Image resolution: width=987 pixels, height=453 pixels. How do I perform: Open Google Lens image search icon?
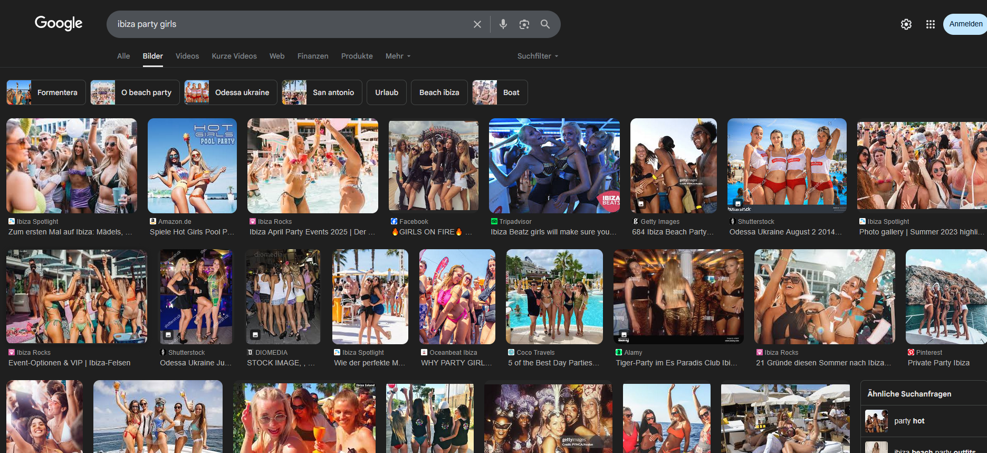point(524,24)
